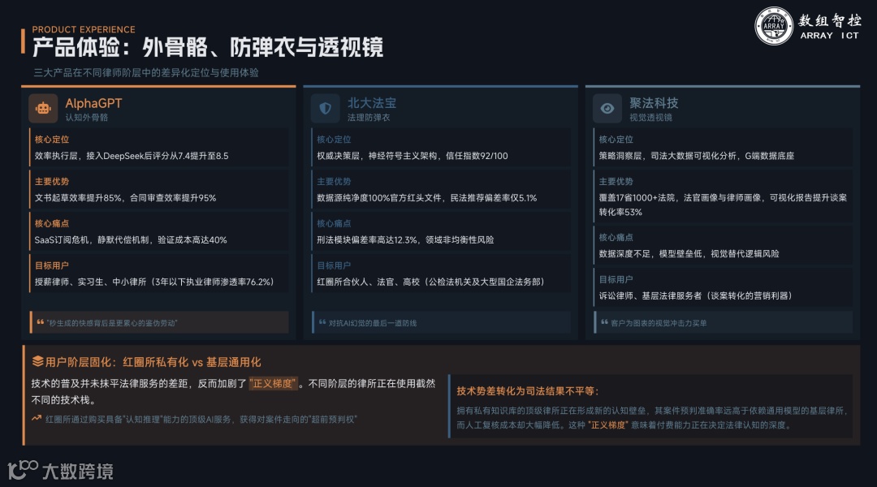
Task: Click the line SaaS订阅危机，静默代偿机制
Action: click(x=131, y=240)
